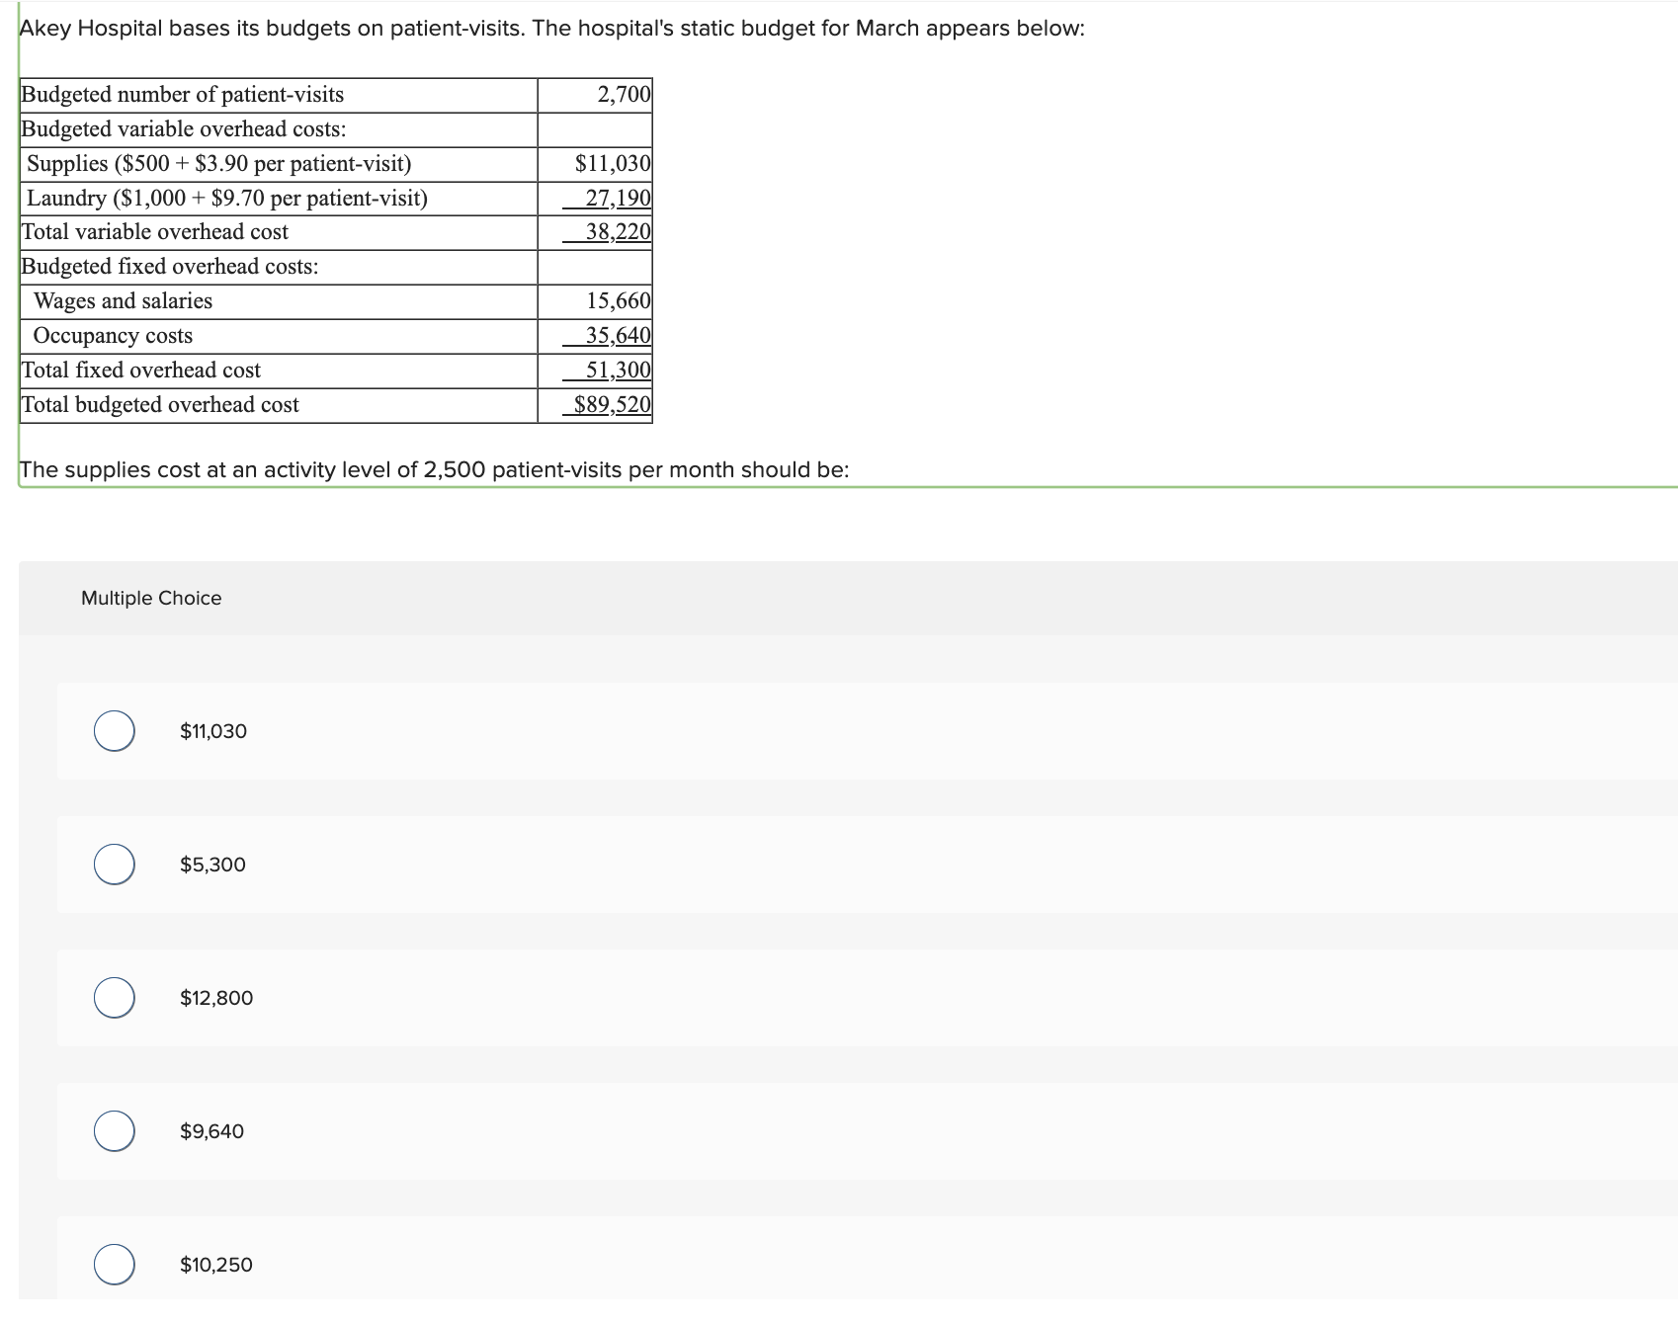Click the 2,700 patient-visits value
The width and height of the screenshot is (1678, 1322).
tap(624, 95)
